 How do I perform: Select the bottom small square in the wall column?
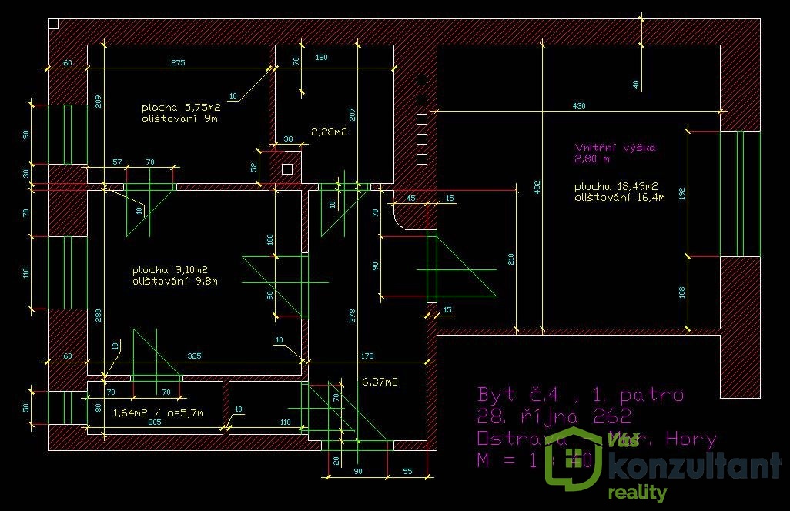[x=421, y=159]
